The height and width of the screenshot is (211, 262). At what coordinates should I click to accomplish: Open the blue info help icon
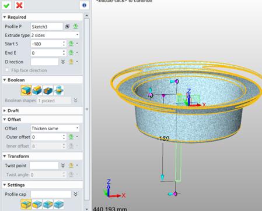[84, 5]
